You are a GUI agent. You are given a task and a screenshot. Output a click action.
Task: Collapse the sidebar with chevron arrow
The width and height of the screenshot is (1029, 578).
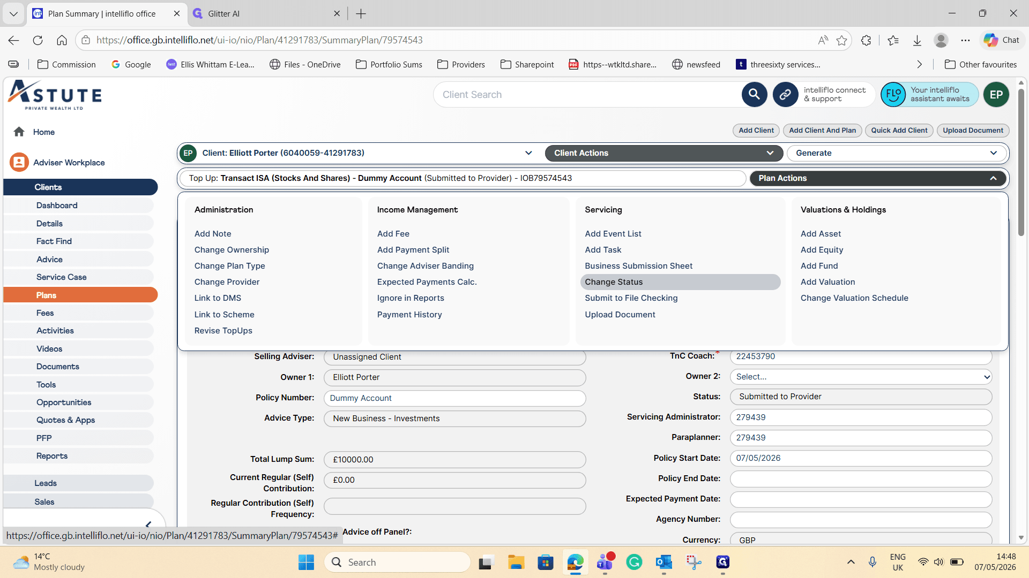[x=148, y=524]
